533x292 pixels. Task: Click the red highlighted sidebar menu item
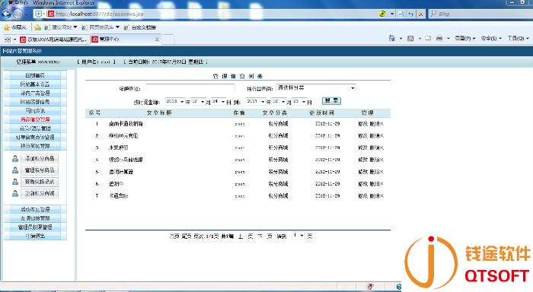click(35, 119)
